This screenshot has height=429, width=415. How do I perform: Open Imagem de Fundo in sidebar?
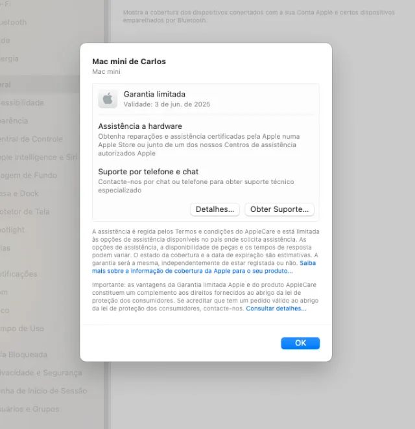point(29,175)
